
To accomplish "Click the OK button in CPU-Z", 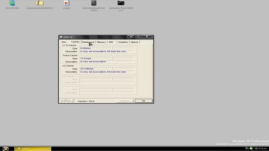I will coord(144,101).
